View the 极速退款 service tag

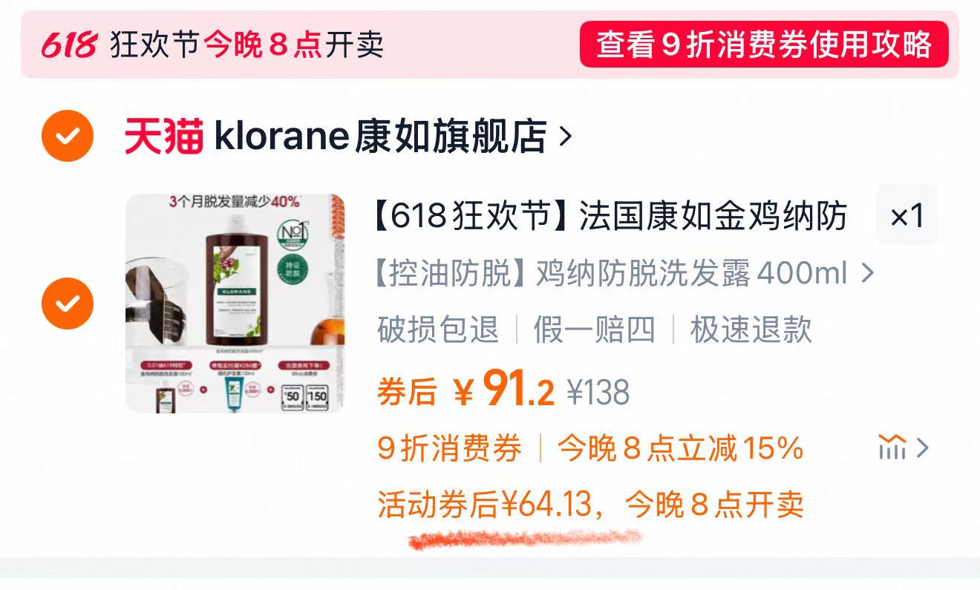point(751,330)
